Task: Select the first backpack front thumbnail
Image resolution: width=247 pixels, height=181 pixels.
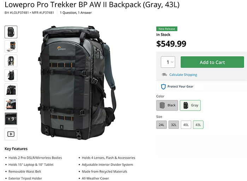Action: tap(11, 32)
